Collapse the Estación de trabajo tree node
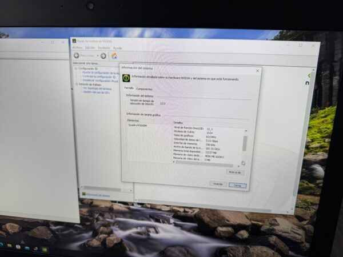Viewport: 343px width, 257px height. click(x=77, y=84)
